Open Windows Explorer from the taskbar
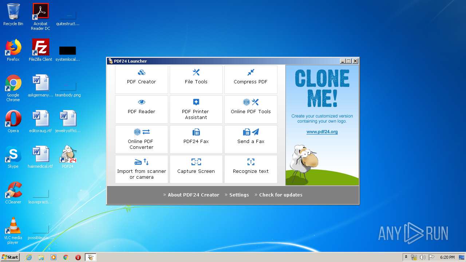The image size is (466, 262). point(41,257)
